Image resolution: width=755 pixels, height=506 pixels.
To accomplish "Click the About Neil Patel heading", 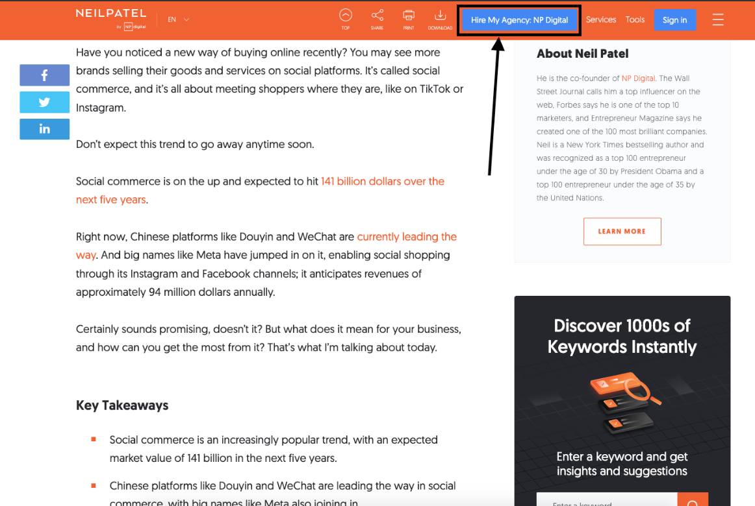I will [583, 53].
